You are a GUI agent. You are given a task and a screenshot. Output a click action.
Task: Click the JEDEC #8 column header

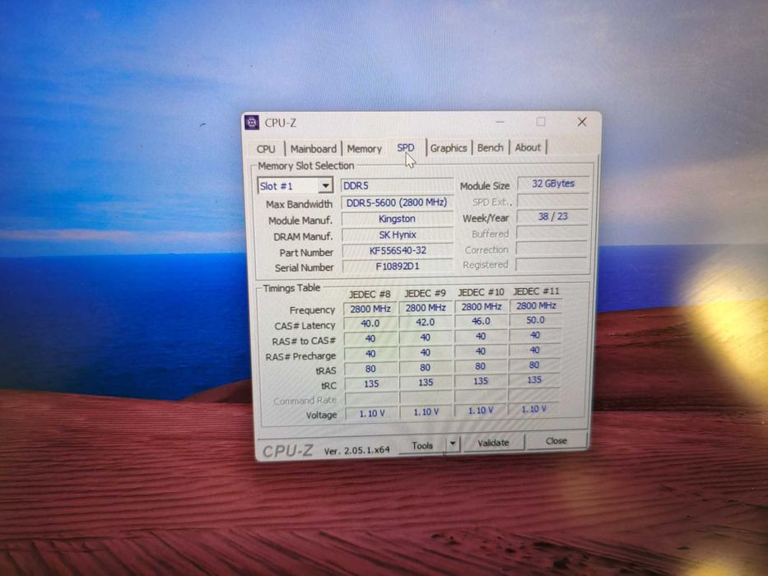tap(370, 294)
